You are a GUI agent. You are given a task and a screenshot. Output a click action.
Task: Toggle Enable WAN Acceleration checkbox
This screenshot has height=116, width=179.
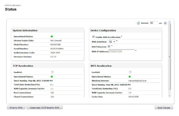click(x=94, y=37)
